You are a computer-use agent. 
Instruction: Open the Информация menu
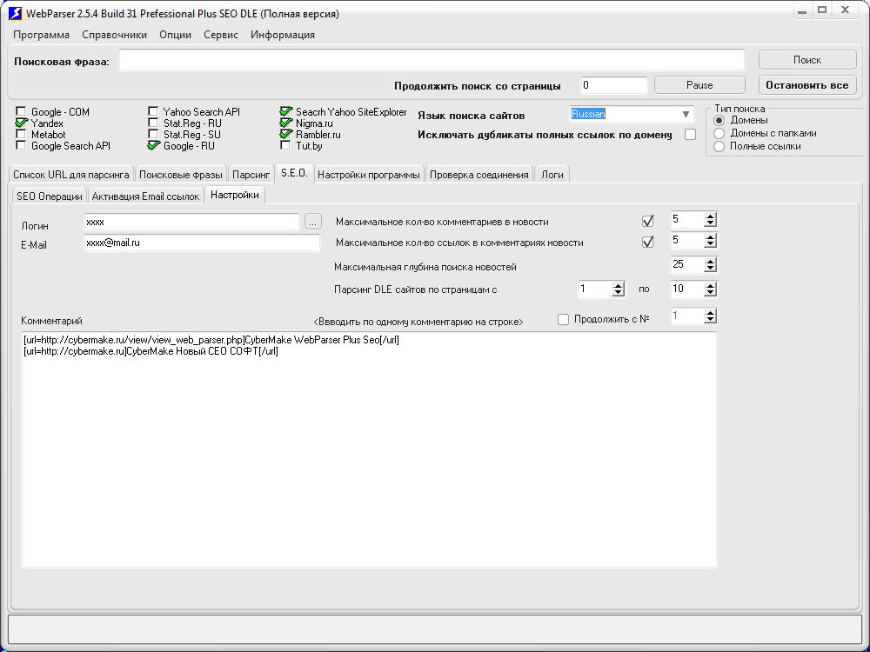click(283, 35)
